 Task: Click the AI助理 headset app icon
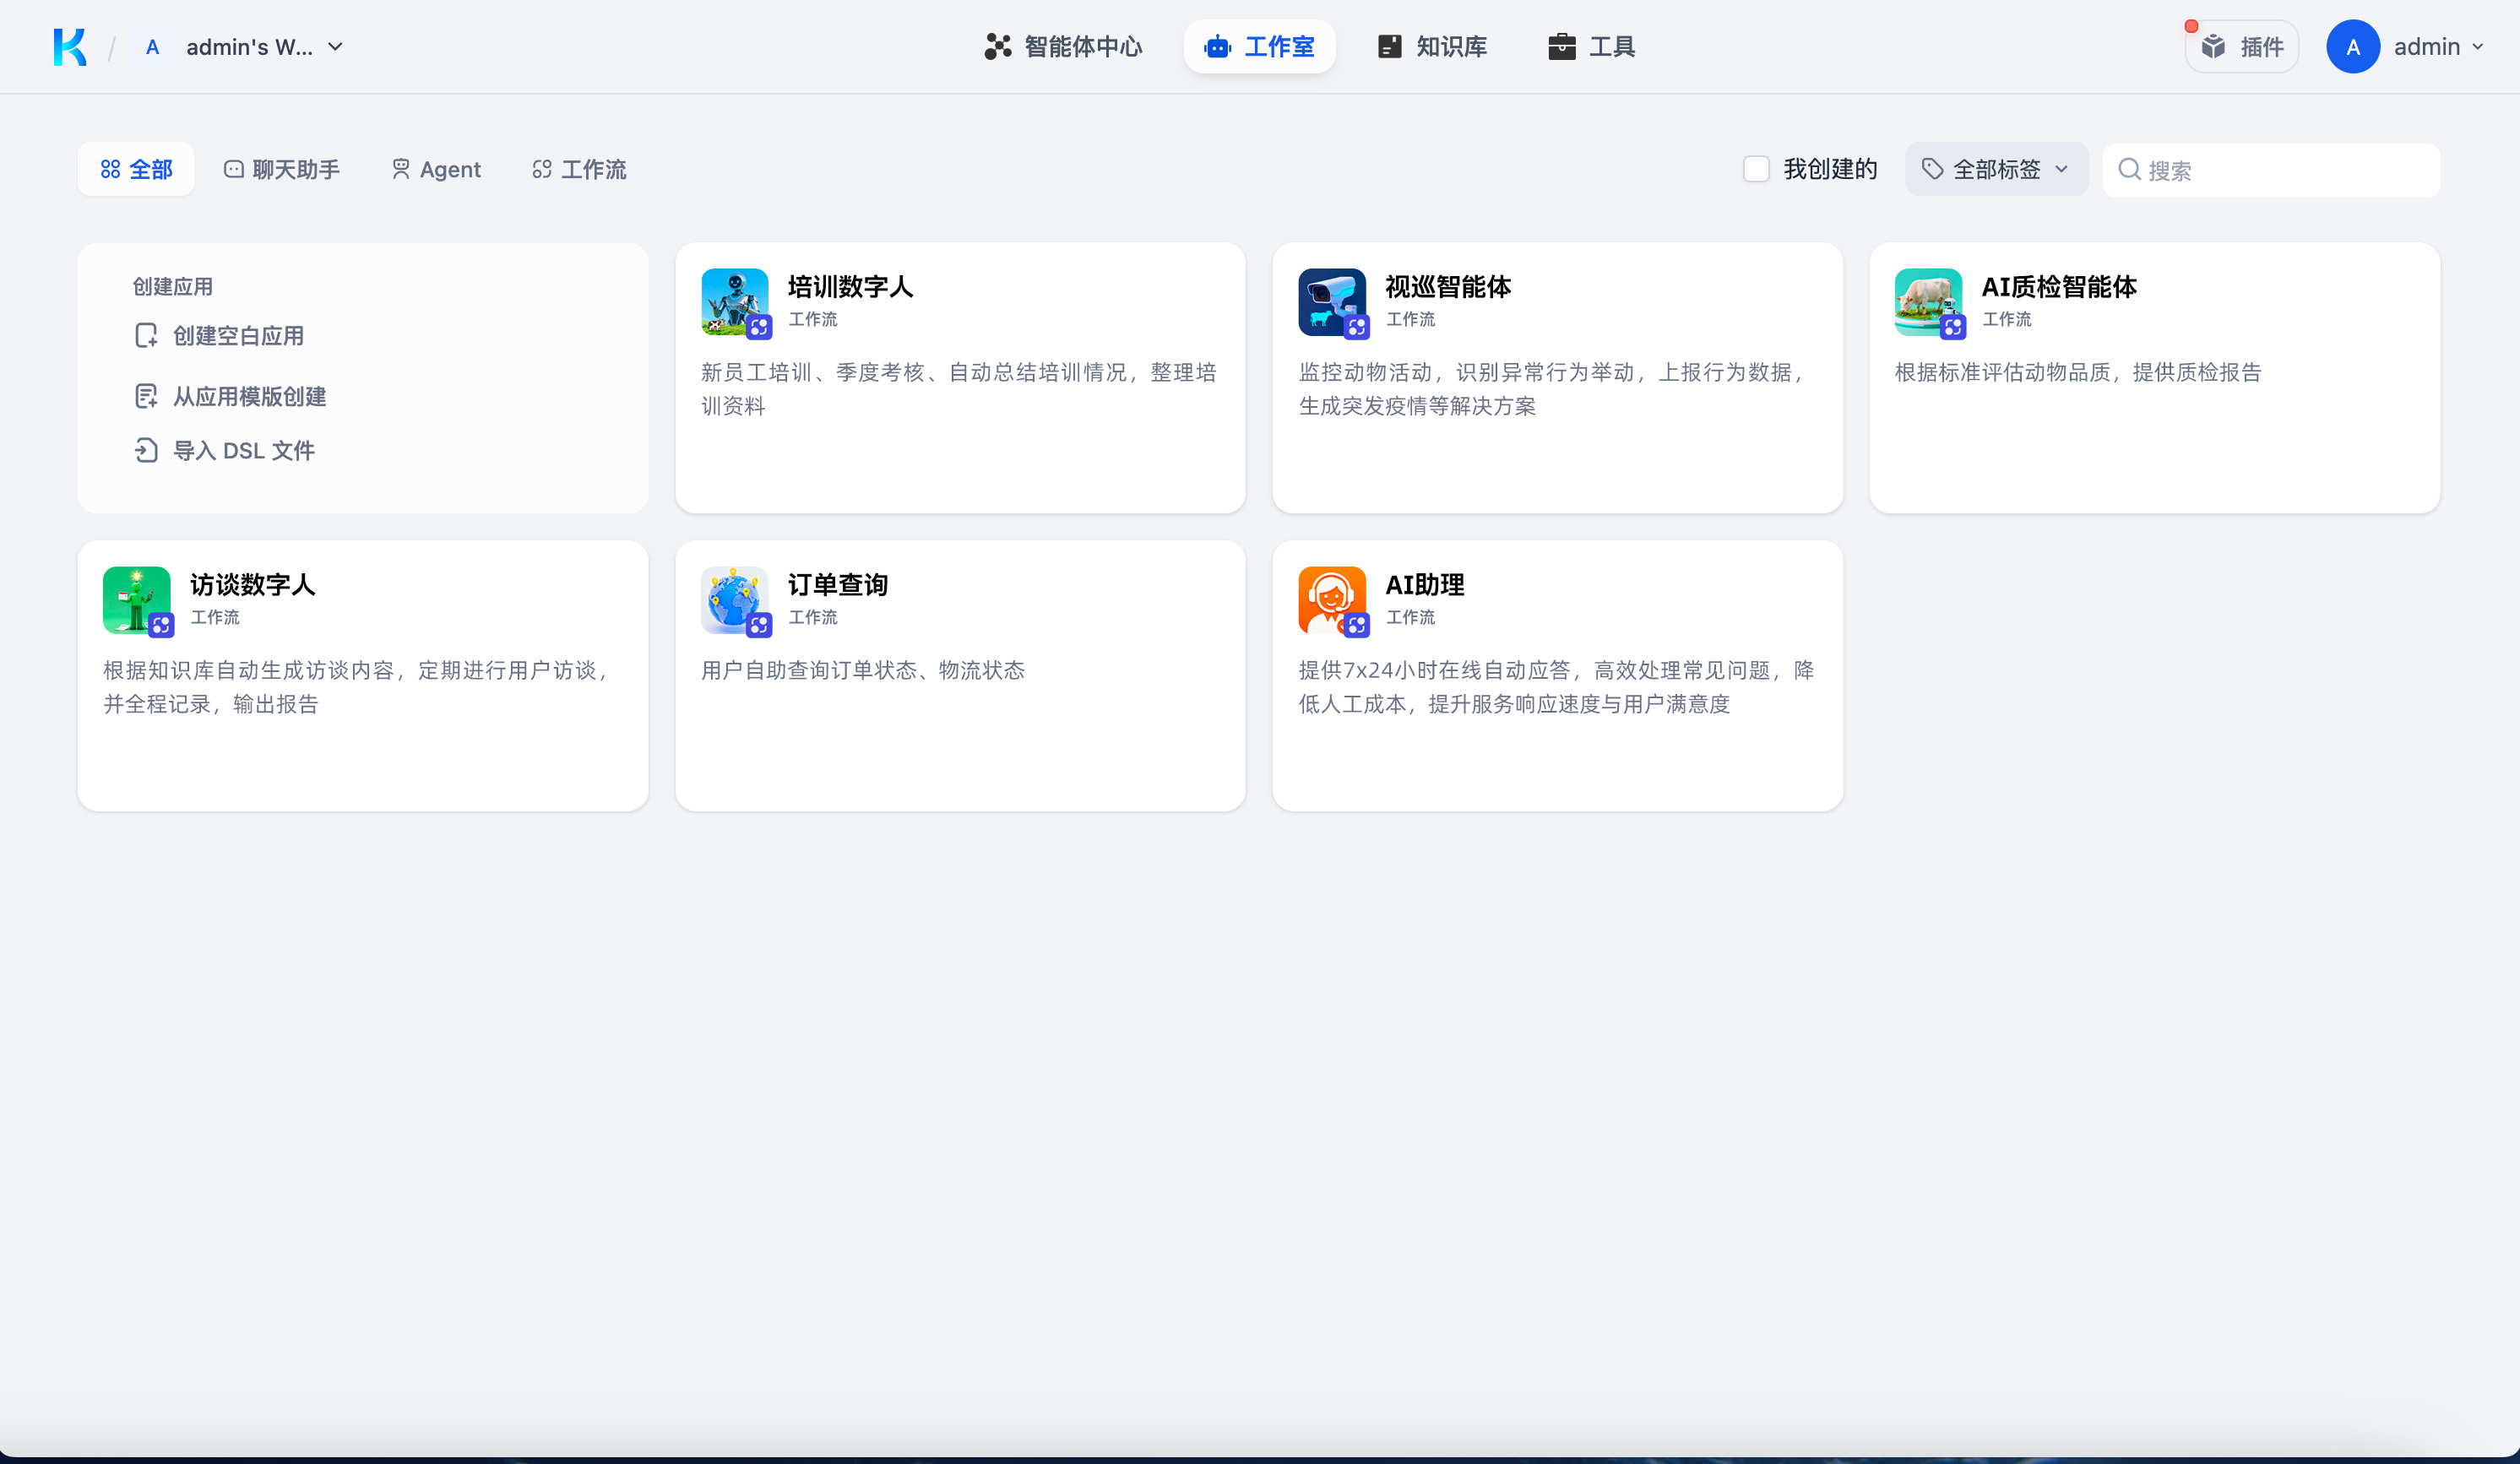[1331, 599]
